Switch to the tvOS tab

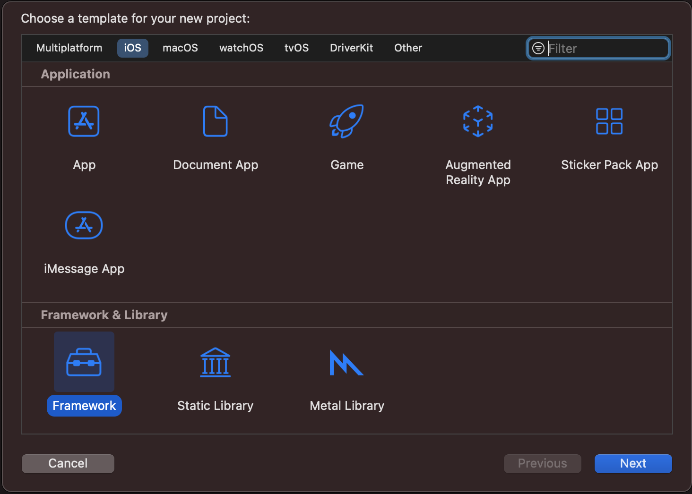tap(296, 48)
